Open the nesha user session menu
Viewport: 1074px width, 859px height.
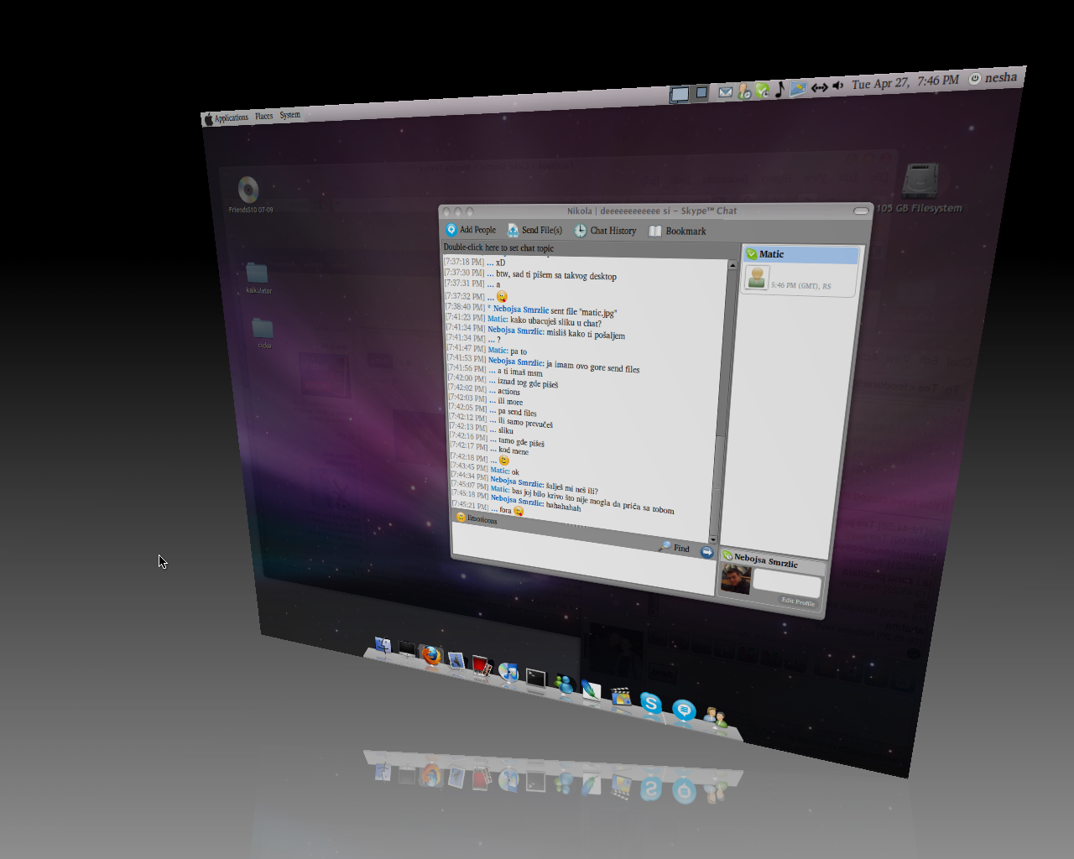[x=993, y=78]
